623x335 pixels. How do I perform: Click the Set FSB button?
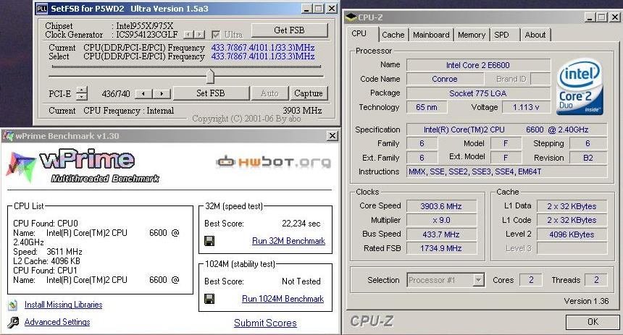coord(211,93)
